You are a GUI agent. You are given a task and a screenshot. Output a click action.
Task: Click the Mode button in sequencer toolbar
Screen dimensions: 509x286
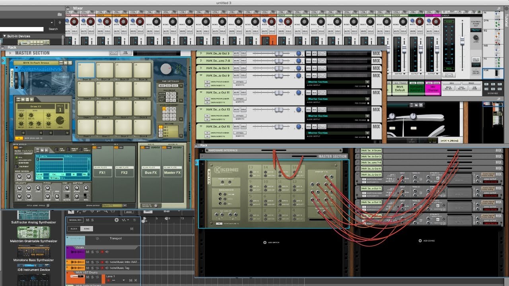point(129,212)
